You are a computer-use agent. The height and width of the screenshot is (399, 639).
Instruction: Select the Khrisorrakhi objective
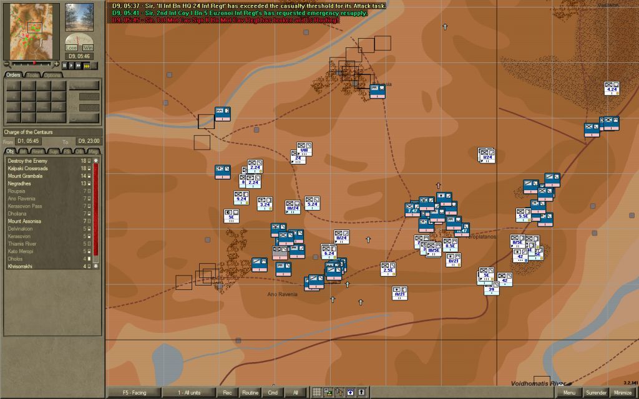coord(49,266)
